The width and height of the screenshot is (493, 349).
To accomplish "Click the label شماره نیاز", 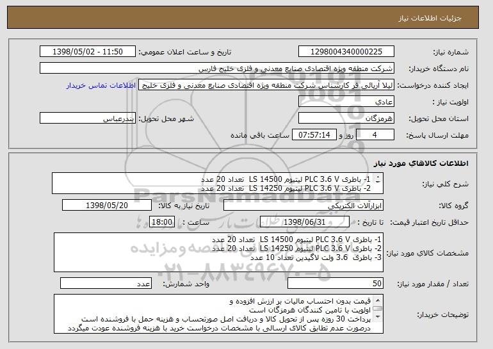I will coord(451,52).
